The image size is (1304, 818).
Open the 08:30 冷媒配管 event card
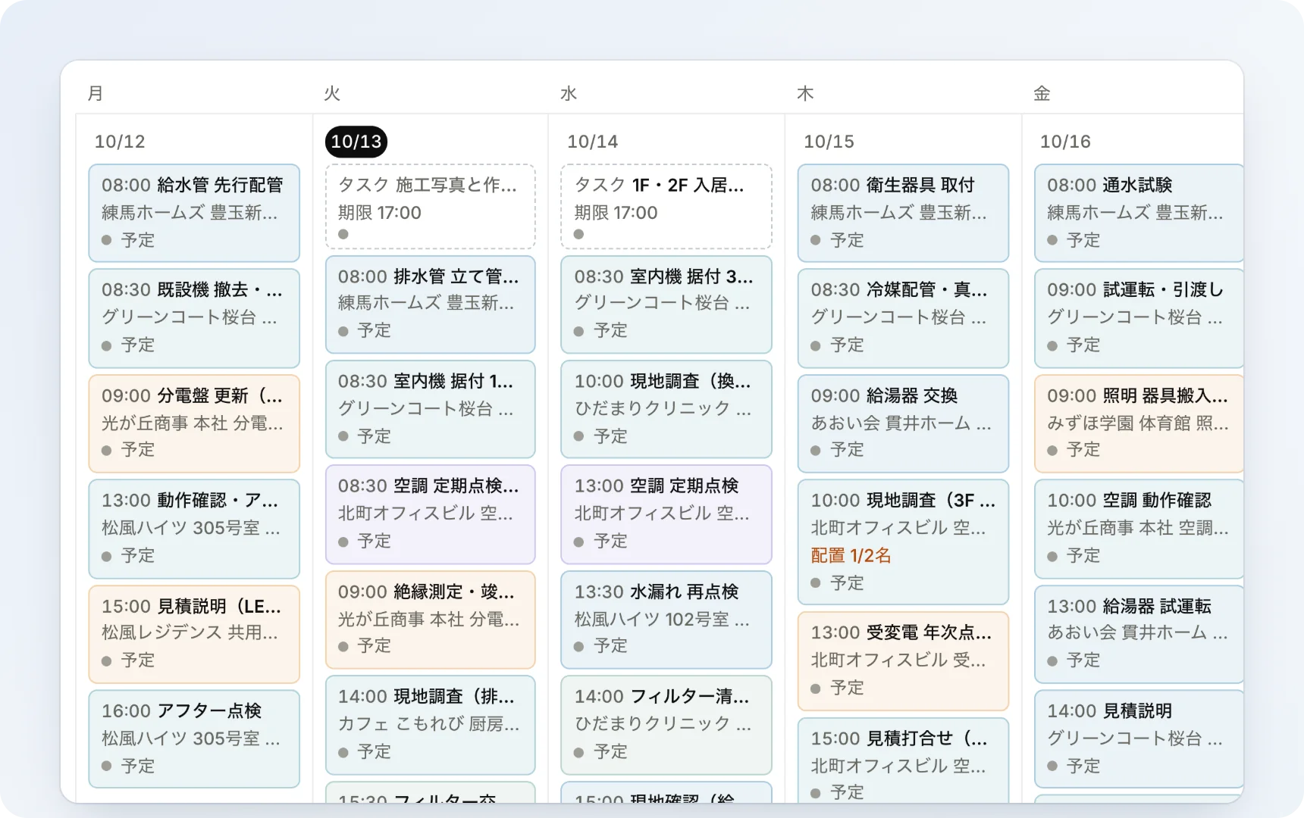point(903,318)
